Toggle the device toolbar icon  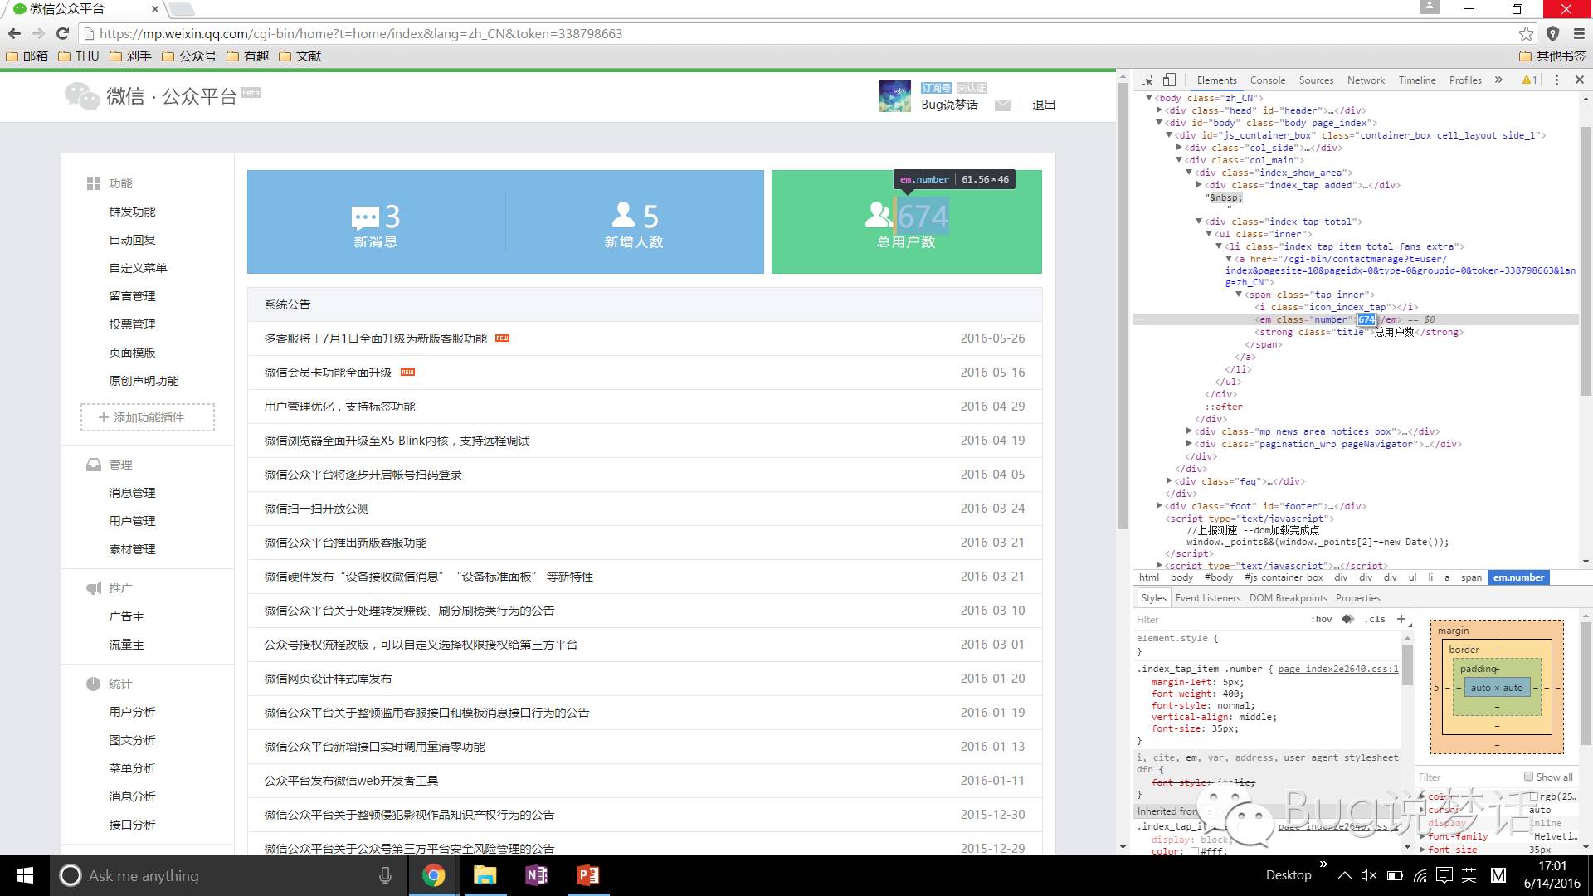click(1169, 80)
